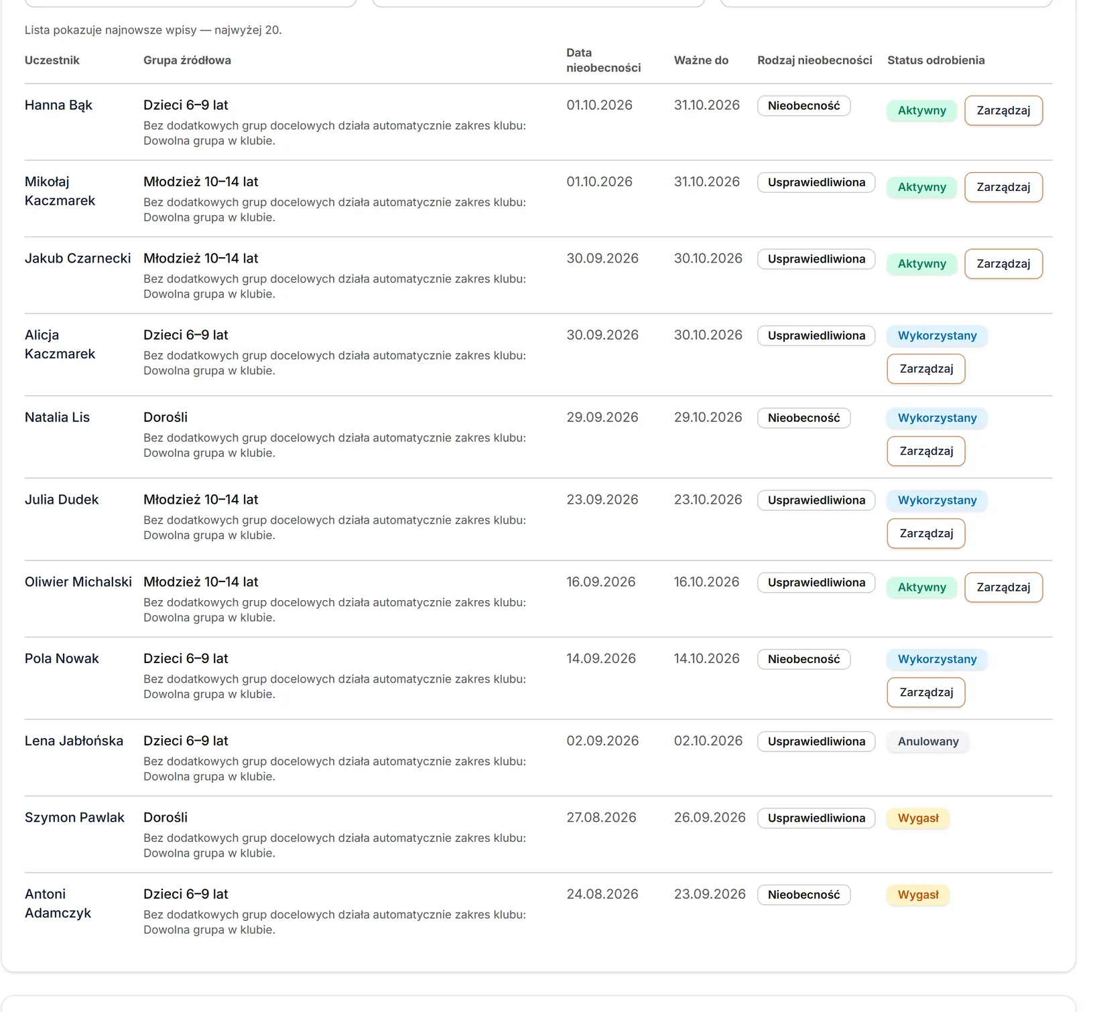Screen dimensions: 1099x1012
Task: Click the Ważne do column header
Action: coord(701,60)
